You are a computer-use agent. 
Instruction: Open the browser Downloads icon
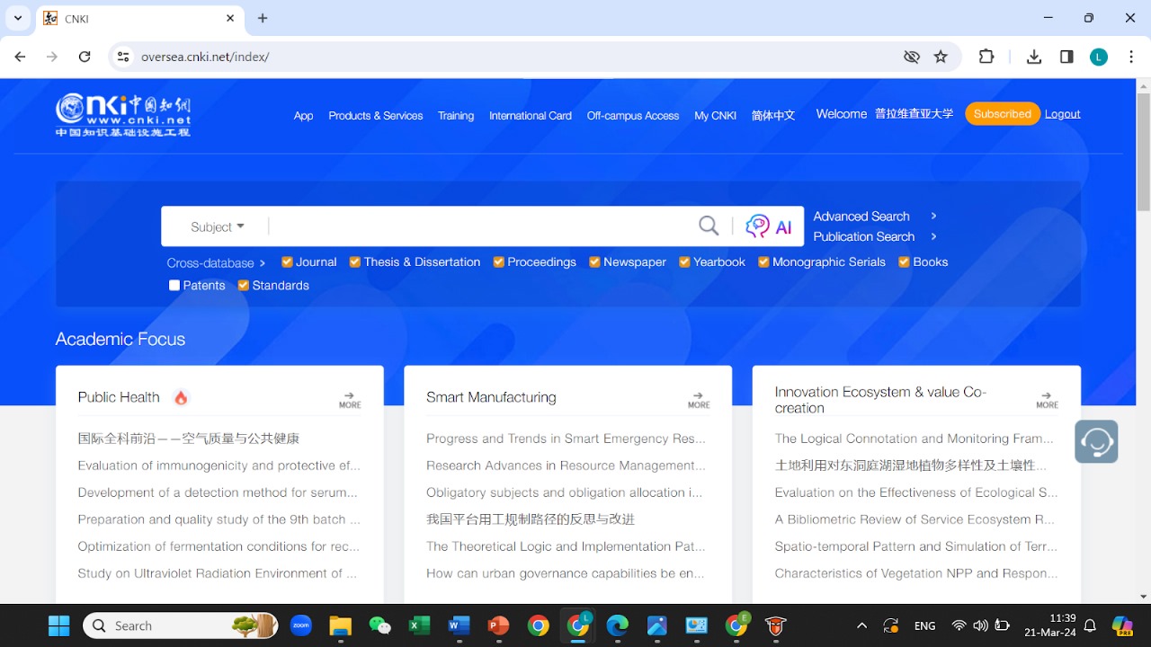(1034, 57)
